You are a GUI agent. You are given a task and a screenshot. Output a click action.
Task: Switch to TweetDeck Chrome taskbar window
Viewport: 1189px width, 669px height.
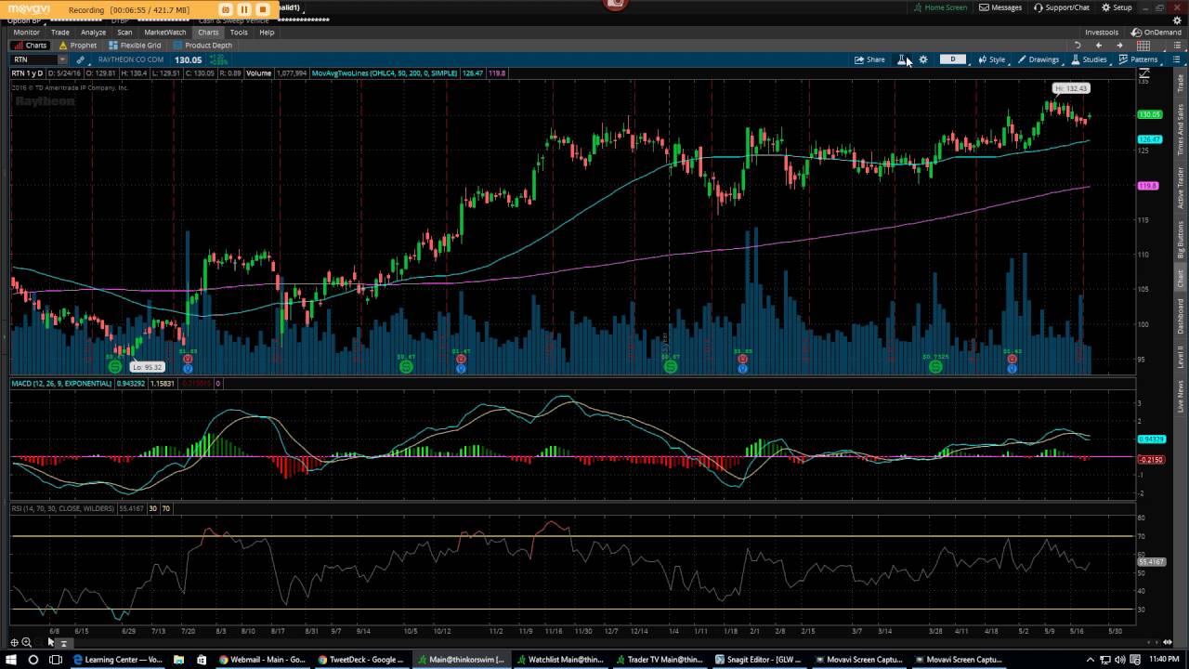coord(361,660)
